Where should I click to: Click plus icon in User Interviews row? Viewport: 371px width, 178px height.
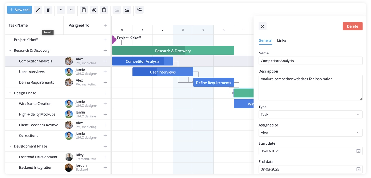[x=105, y=72]
